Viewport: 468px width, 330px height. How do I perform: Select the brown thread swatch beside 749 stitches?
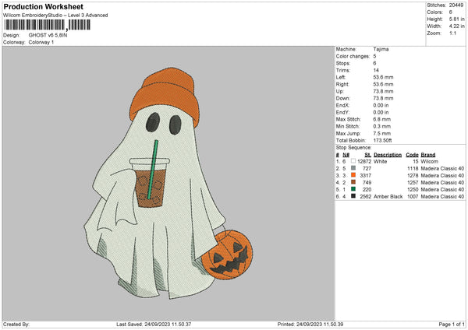point(353,182)
